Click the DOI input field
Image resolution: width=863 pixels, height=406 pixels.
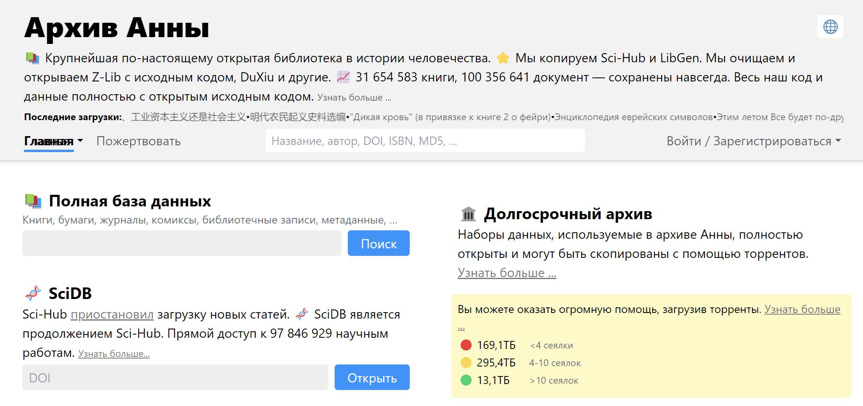[x=175, y=378]
